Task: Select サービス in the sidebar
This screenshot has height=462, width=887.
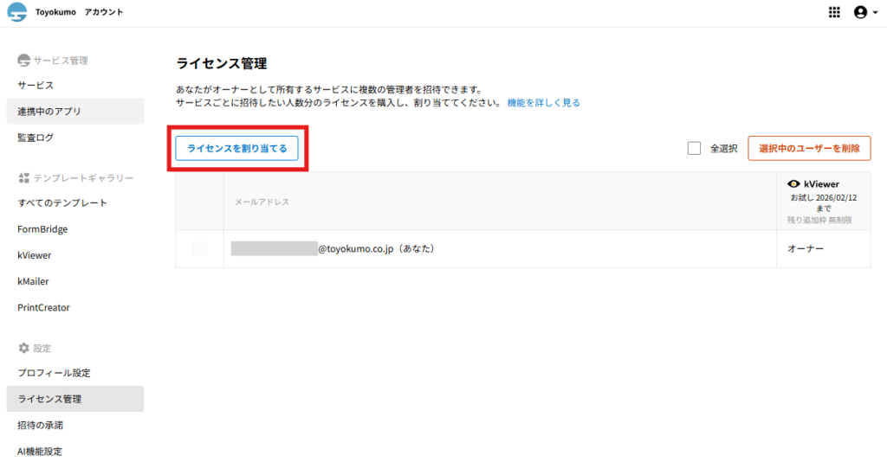Action: (36, 85)
